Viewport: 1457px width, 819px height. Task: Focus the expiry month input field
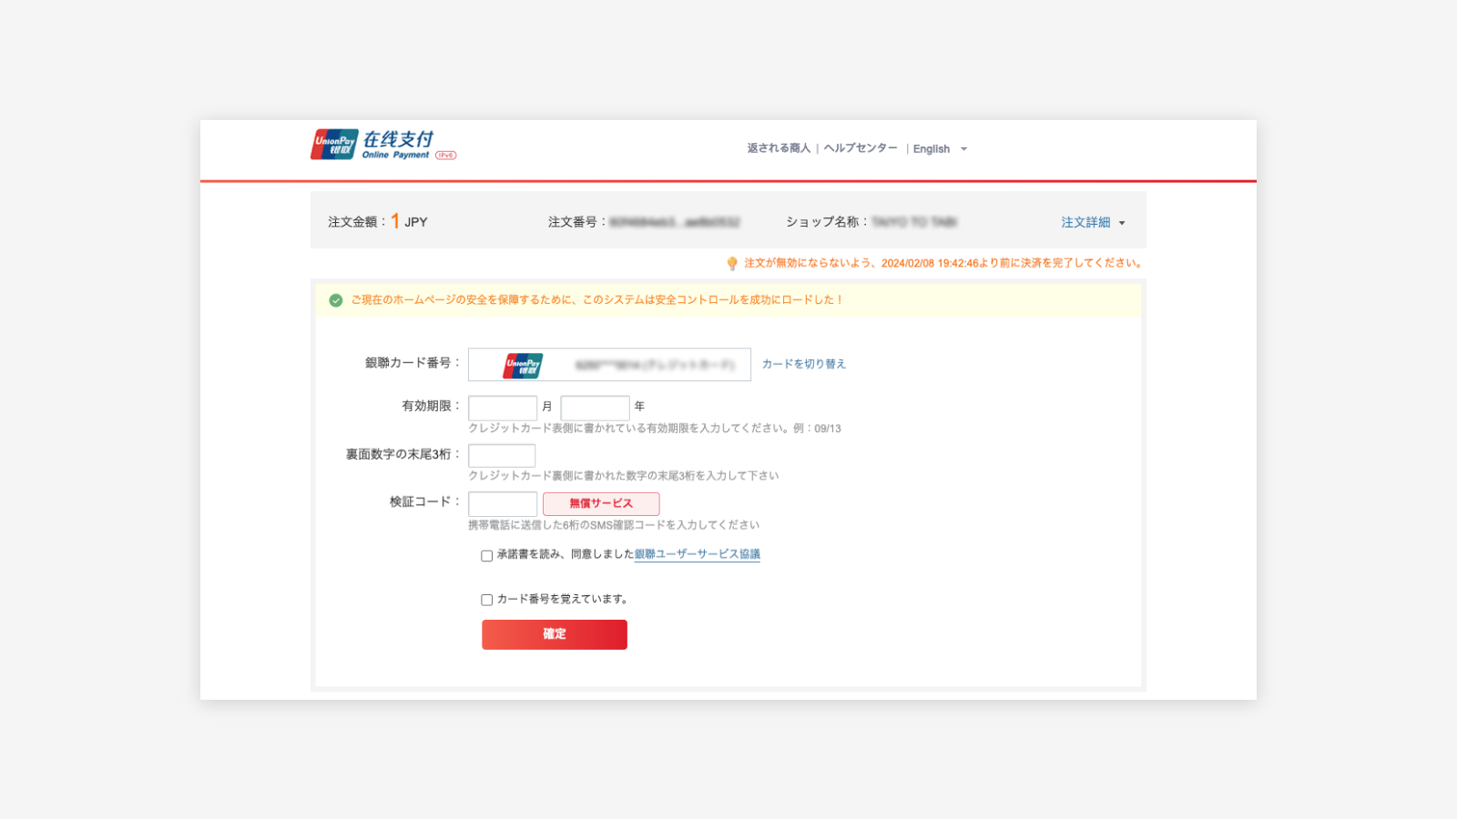click(503, 408)
